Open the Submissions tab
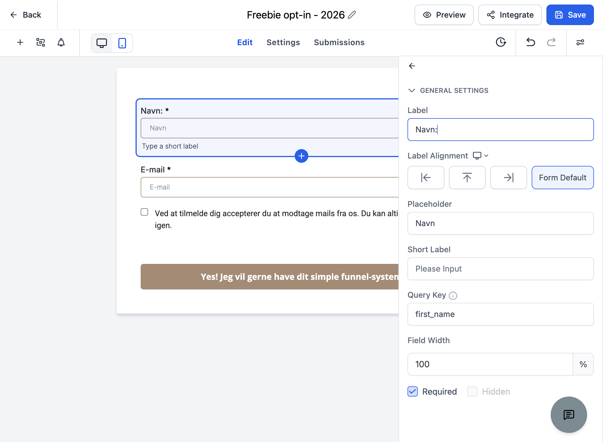The height and width of the screenshot is (442, 603). coord(339,42)
